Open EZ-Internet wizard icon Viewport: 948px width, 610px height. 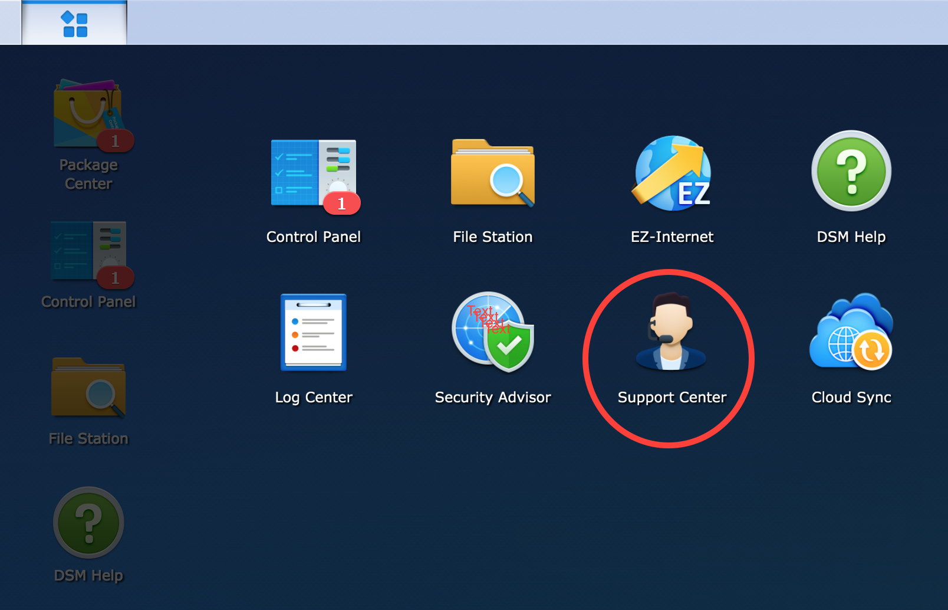(672, 173)
